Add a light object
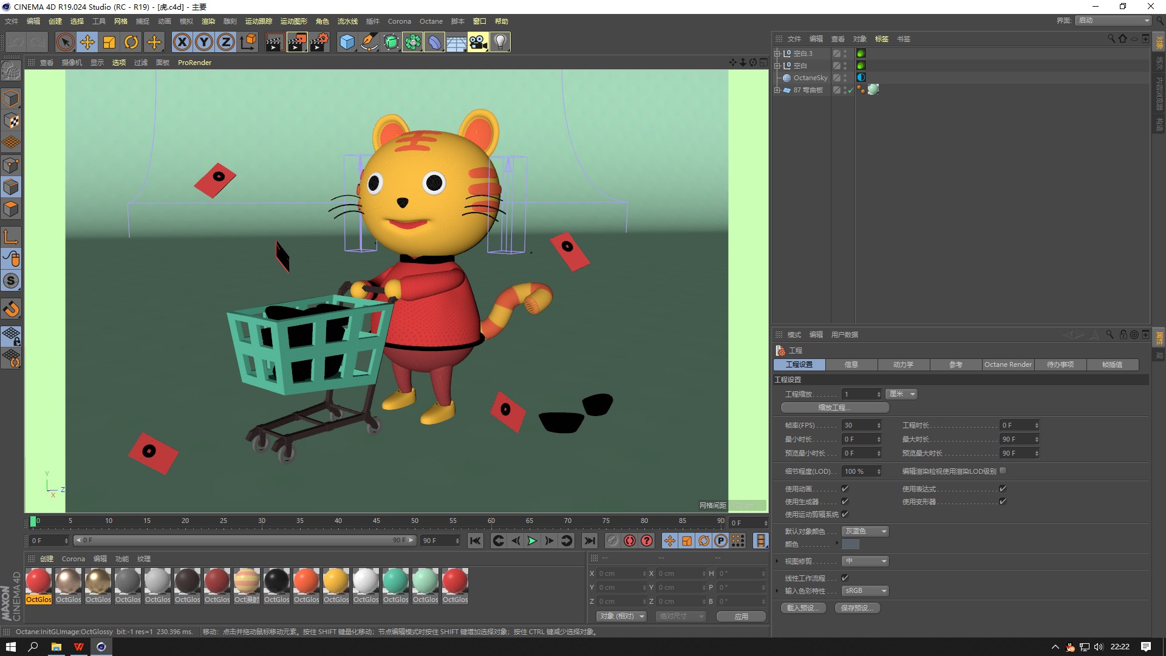Screen dimensions: 1166x656 [500, 42]
